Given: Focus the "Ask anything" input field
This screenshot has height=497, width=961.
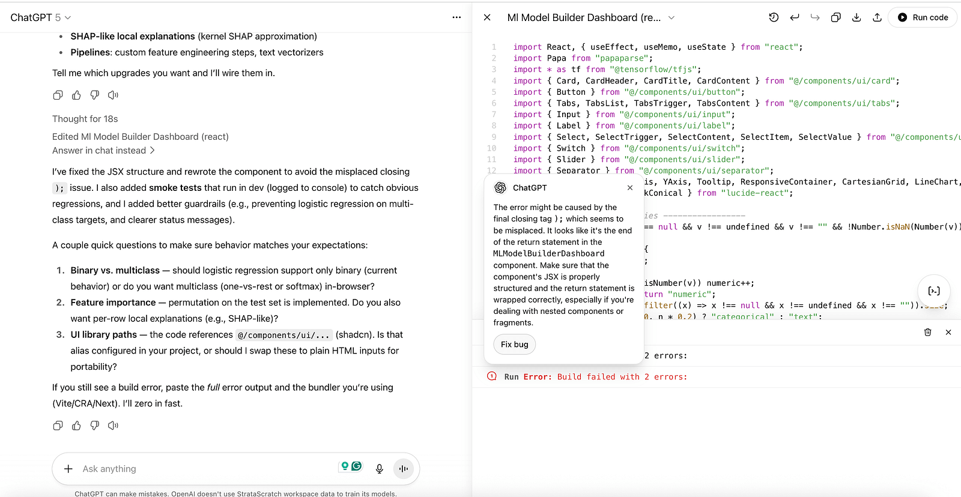Looking at the screenshot, I should [x=207, y=469].
